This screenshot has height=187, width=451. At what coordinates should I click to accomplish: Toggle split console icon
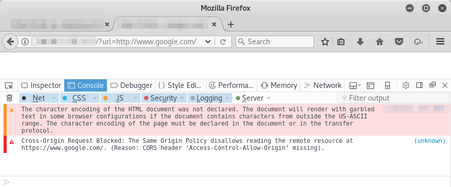[370, 85]
